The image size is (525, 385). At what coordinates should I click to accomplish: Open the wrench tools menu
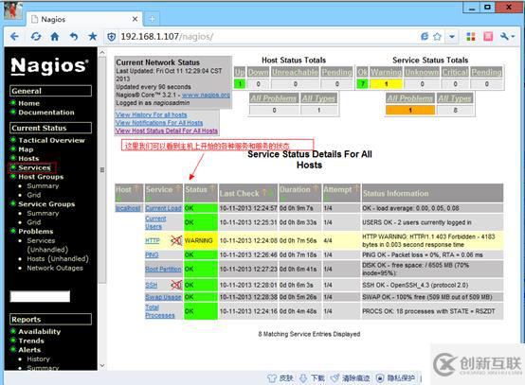tap(507, 37)
